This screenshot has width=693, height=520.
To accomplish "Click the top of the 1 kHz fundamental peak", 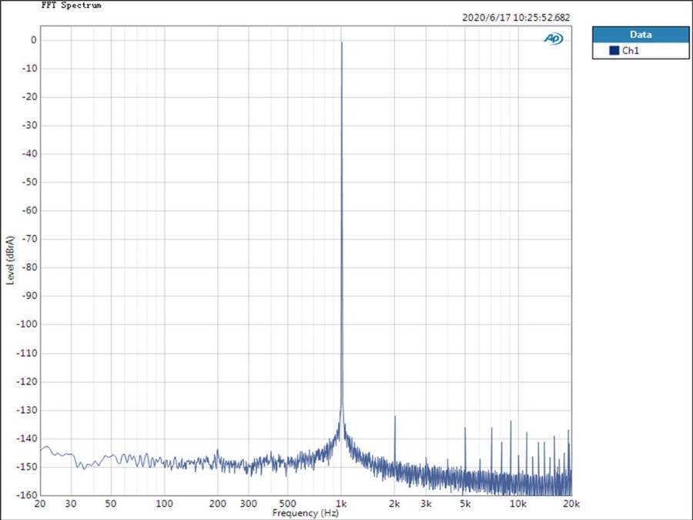I will pos(342,43).
